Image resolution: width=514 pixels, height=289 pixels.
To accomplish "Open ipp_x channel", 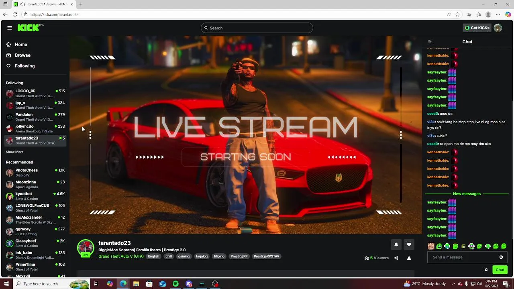I will pyautogui.click(x=35, y=105).
